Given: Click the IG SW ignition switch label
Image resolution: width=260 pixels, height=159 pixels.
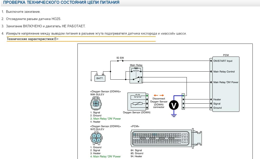Looking at the screenshot, I should [x=120, y=58].
